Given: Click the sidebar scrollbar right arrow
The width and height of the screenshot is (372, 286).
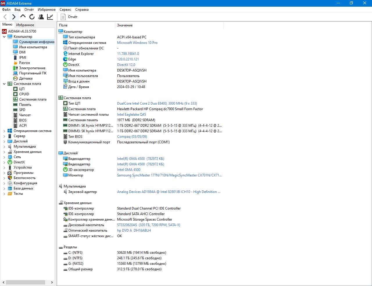Looking at the screenshot, I should click(52, 282).
